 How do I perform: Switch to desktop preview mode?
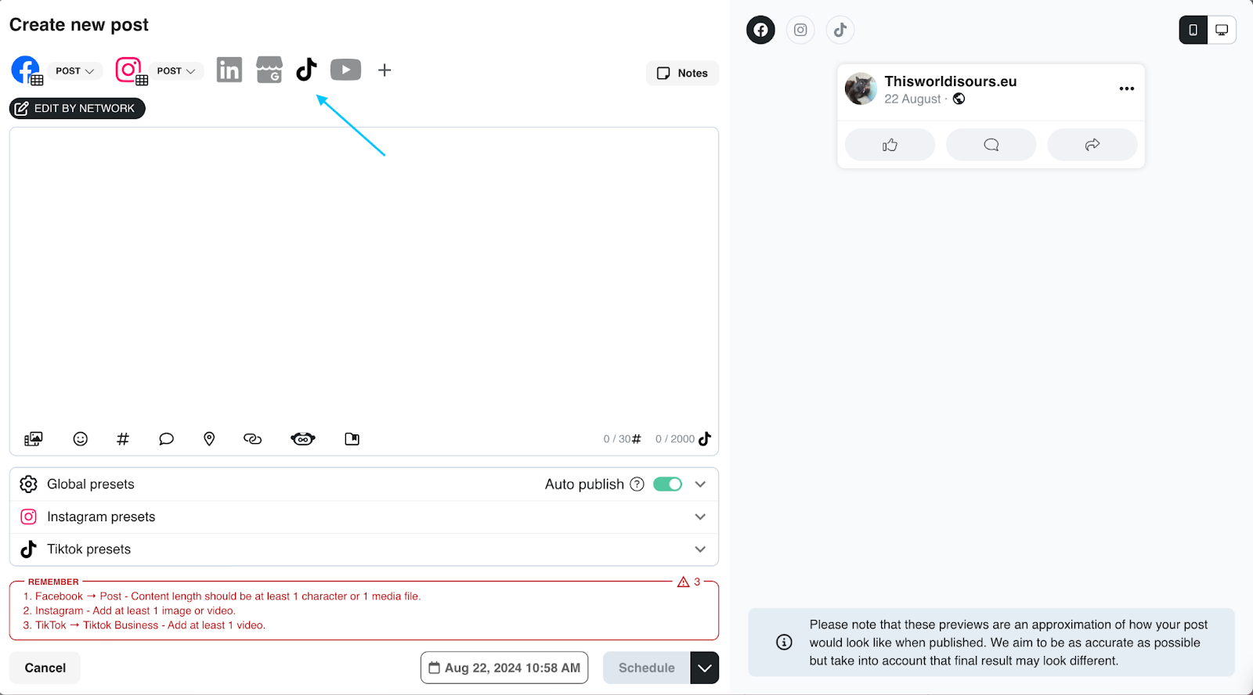click(1222, 30)
